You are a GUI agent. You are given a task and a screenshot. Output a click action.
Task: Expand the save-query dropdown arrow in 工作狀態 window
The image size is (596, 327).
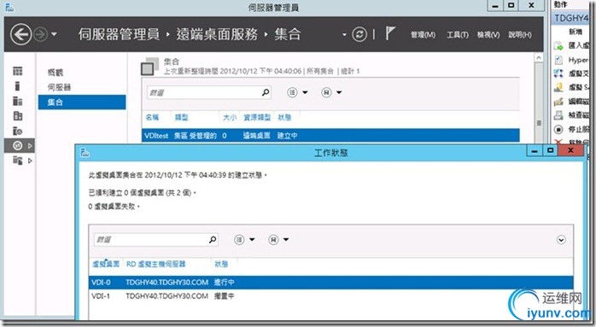[286, 240]
